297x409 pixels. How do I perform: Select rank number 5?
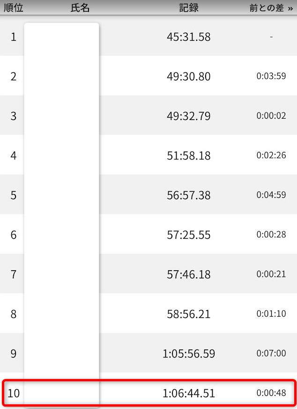pos(14,195)
